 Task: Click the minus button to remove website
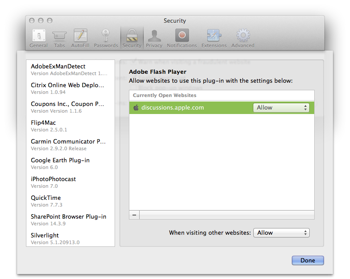(134, 215)
